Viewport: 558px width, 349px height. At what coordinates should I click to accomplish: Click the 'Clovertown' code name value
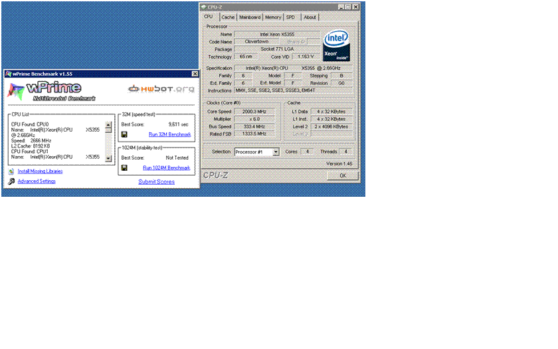click(x=256, y=42)
